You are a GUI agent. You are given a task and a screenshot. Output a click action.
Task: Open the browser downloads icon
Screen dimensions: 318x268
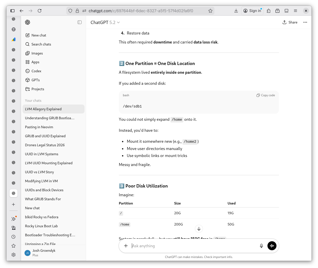tap(236, 11)
